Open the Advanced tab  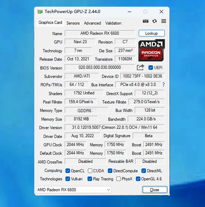(92, 23)
